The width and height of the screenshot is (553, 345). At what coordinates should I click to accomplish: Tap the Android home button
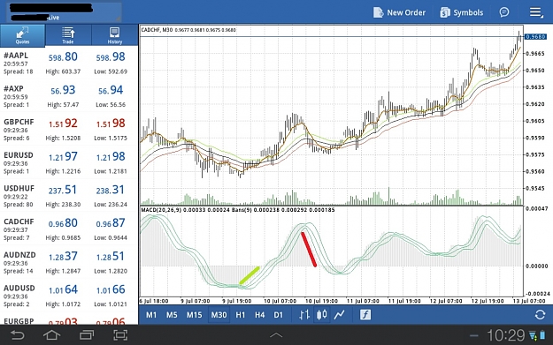coord(52,335)
